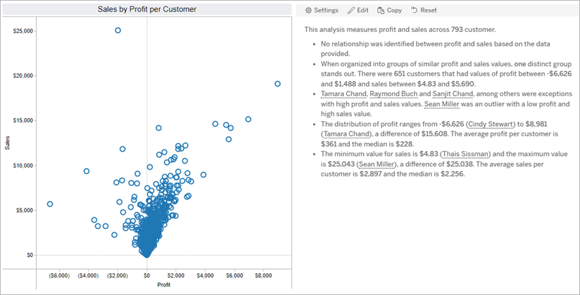Select the leftmost data point with lowest profit
The width and height of the screenshot is (580, 295).
50,204
